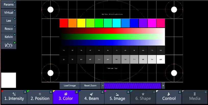Pick the pure blue swatch in test image
Screen dimensions: 208x105
click(x=134, y=23)
